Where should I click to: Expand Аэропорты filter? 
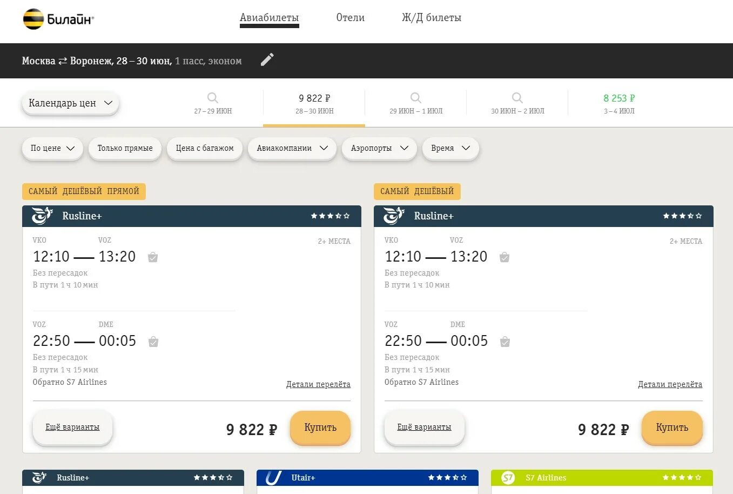(379, 148)
